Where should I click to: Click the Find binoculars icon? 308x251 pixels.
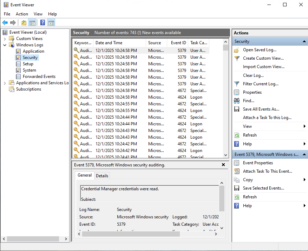click(236, 101)
